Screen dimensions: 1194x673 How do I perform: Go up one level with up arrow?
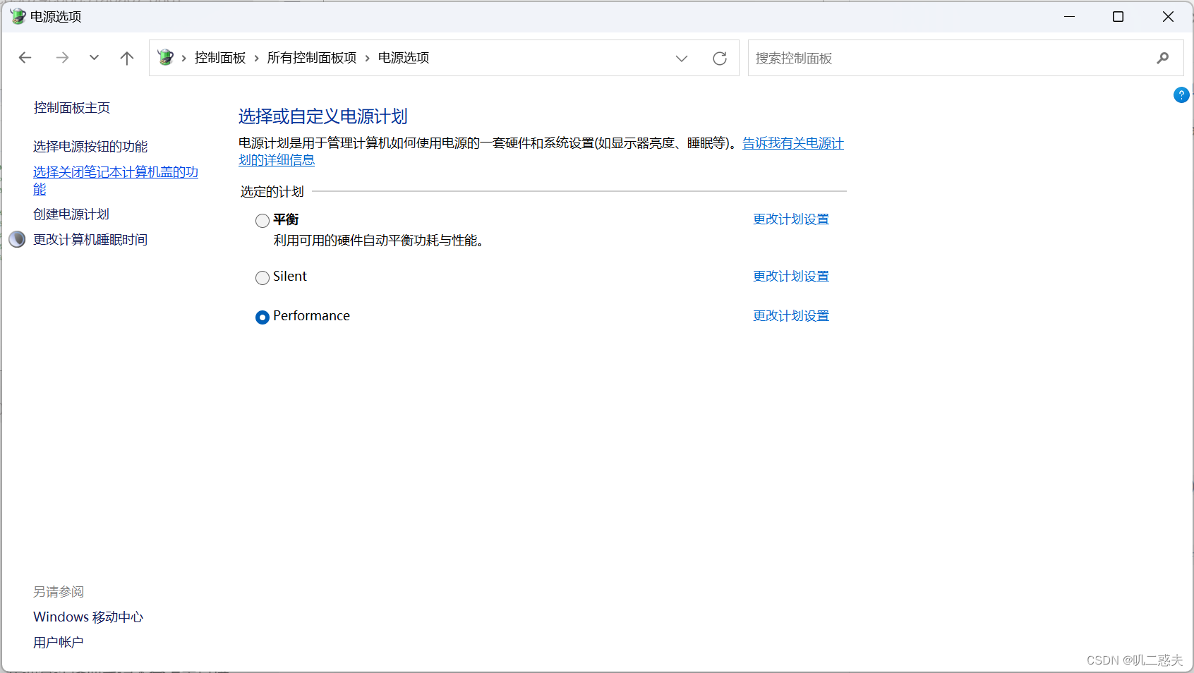coord(127,58)
